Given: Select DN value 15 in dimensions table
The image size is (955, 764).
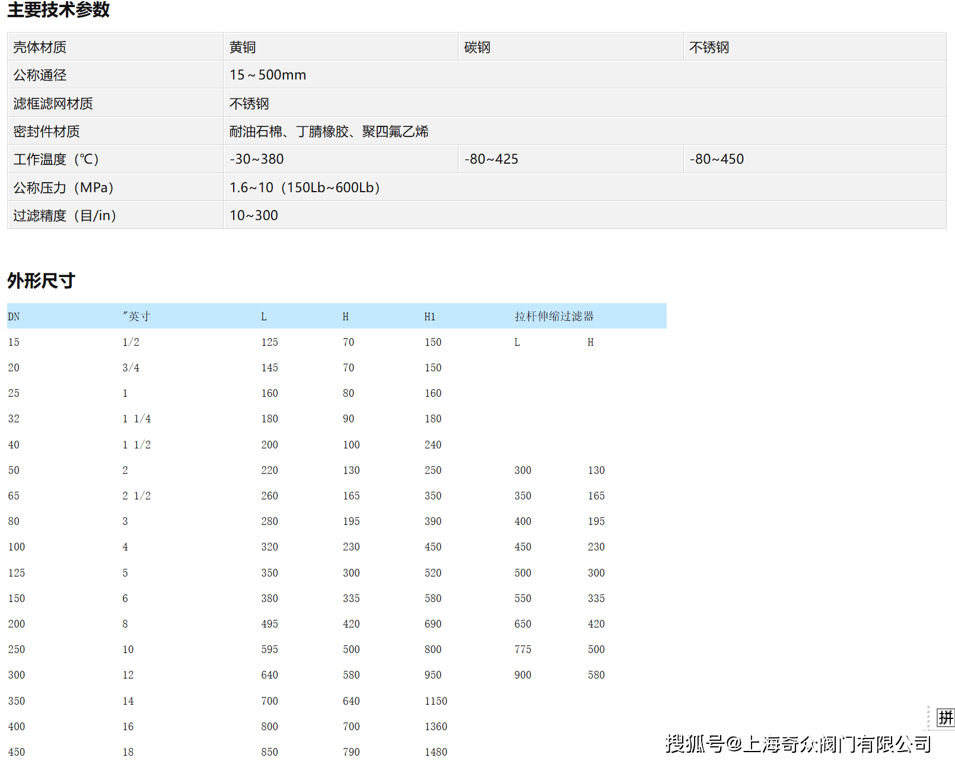Looking at the screenshot, I should point(14,342).
